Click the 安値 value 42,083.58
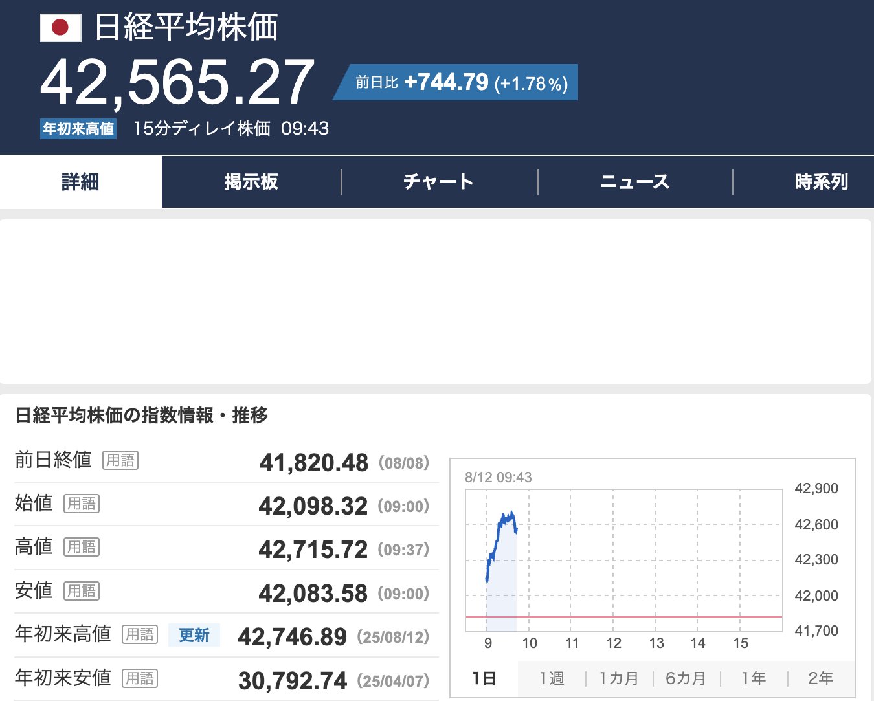 coord(313,594)
